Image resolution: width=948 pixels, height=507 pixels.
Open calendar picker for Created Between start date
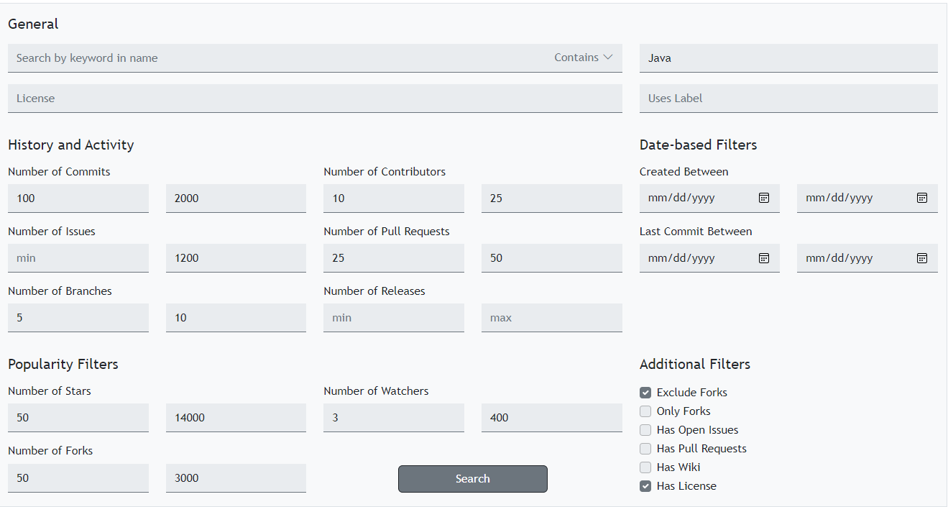pyautogui.click(x=764, y=198)
